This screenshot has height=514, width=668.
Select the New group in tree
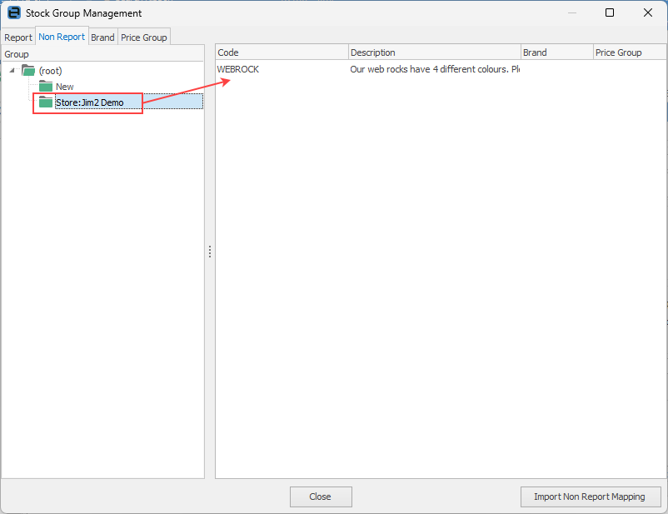pos(65,87)
